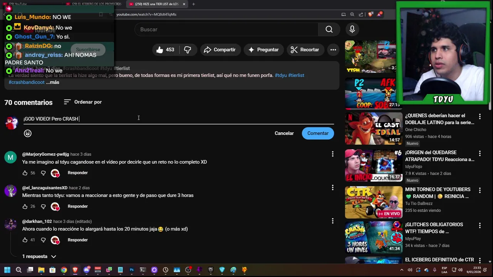Activate voice search microphone icon

tap(352, 29)
